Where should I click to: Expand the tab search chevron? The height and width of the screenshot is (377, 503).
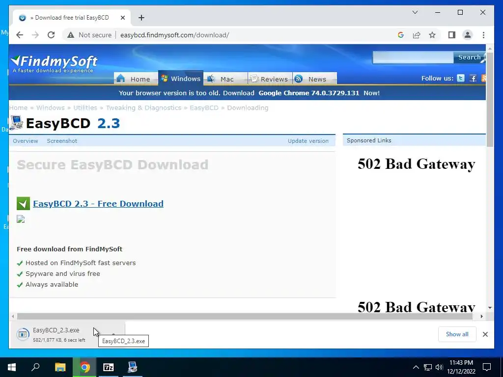click(x=415, y=12)
